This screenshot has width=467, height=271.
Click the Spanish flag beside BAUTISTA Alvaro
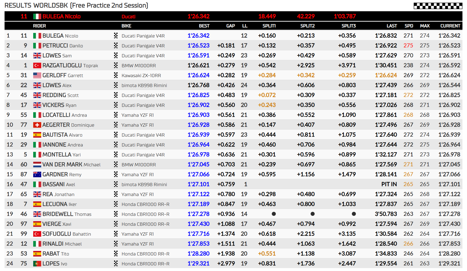37,135
